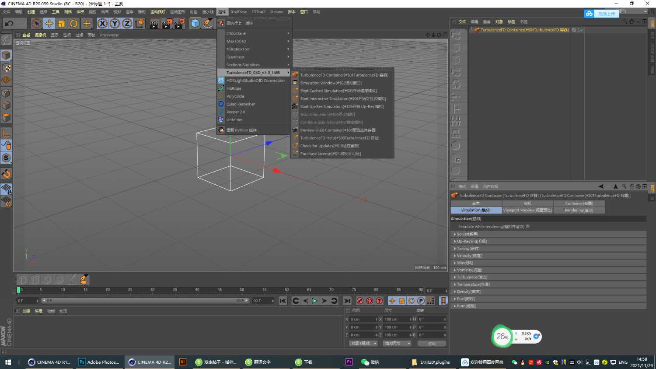Expand the Burn section
The width and height of the screenshot is (656, 369).
pos(548,306)
